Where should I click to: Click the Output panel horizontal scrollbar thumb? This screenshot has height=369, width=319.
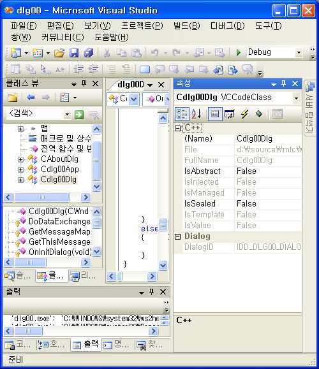click(28, 331)
